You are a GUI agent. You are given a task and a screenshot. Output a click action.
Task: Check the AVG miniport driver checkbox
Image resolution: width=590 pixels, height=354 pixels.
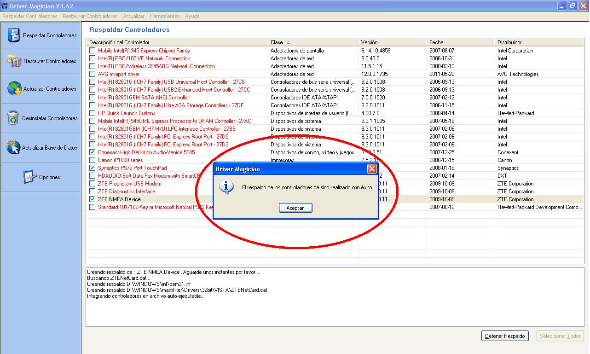point(93,74)
